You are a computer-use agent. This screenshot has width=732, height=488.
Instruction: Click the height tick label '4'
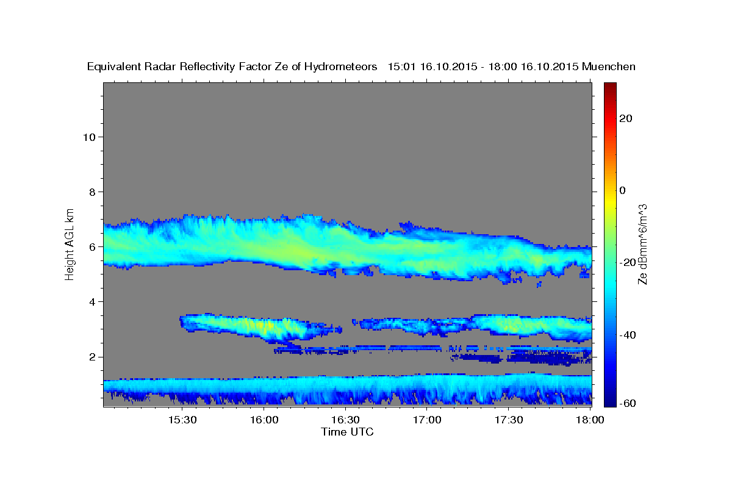(91, 302)
